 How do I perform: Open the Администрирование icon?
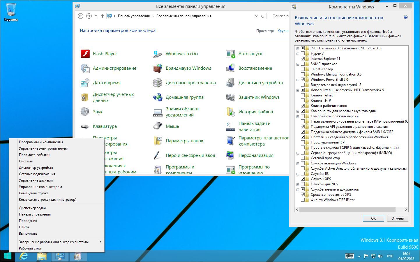(x=85, y=68)
